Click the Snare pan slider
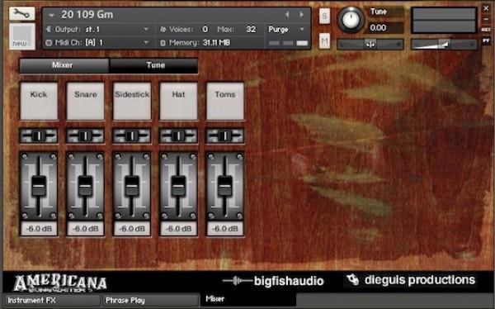This screenshot has width=495, height=309. (85, 135)
